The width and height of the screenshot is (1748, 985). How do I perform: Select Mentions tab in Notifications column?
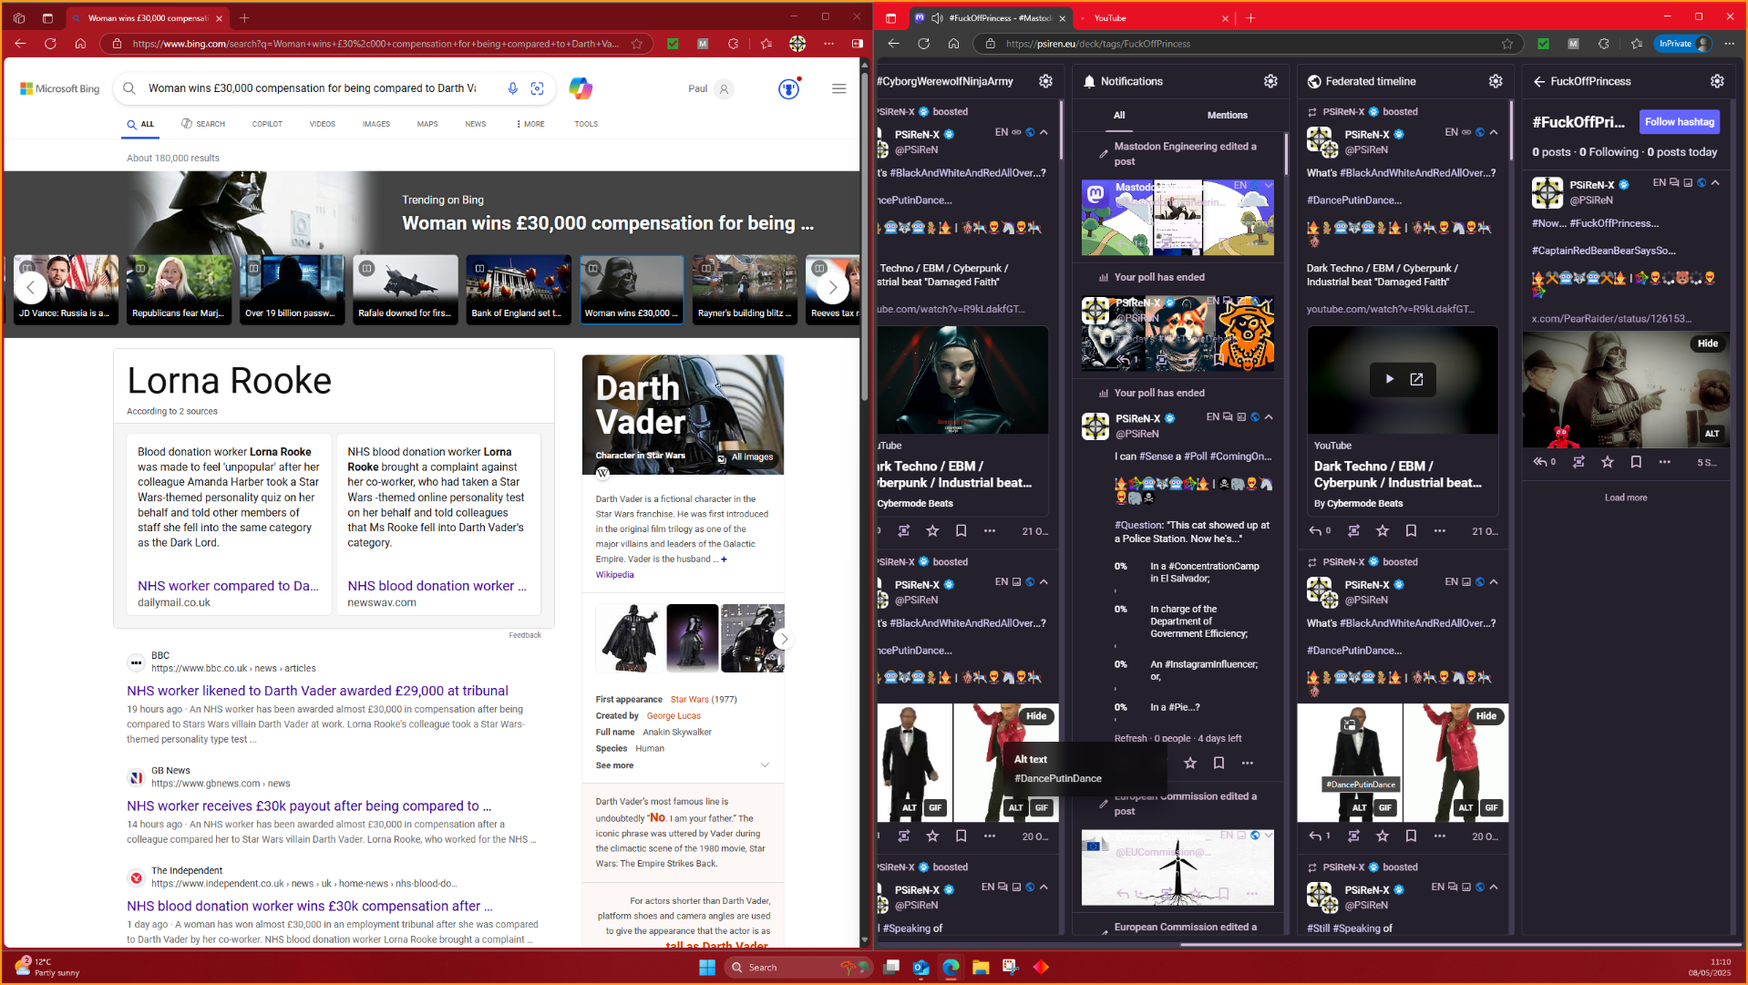tap(1227, 115)
